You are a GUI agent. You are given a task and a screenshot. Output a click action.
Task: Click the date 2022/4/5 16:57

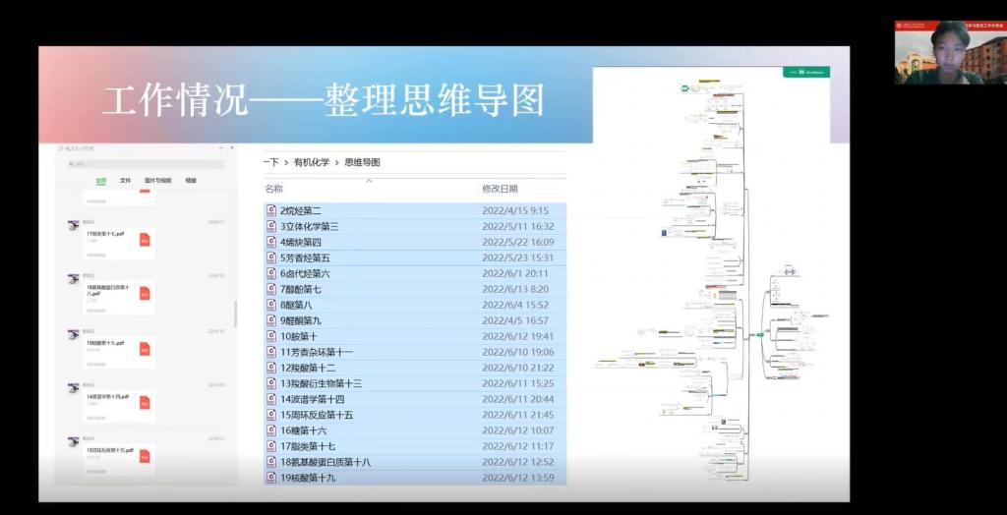point(515,320)
